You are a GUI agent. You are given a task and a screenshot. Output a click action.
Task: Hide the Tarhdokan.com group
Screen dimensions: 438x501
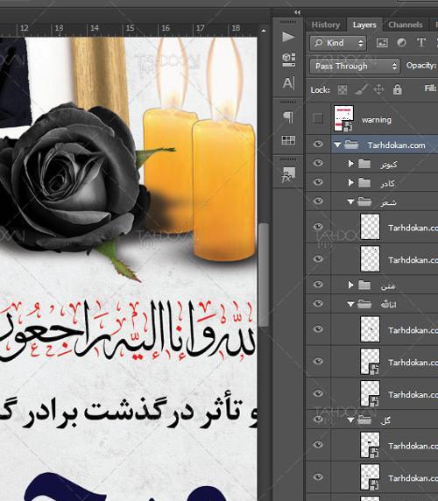pos(318,145)
